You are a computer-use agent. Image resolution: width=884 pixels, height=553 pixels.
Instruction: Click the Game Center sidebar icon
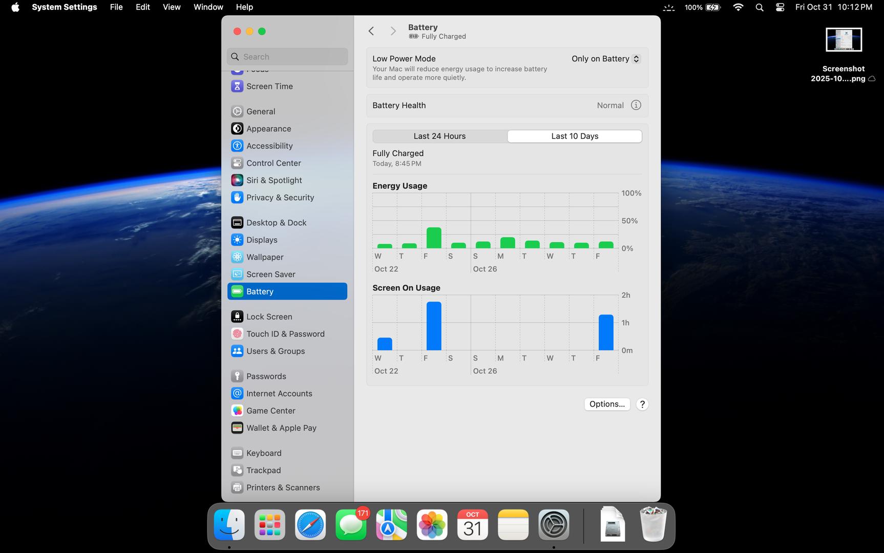tap(237, 411)
